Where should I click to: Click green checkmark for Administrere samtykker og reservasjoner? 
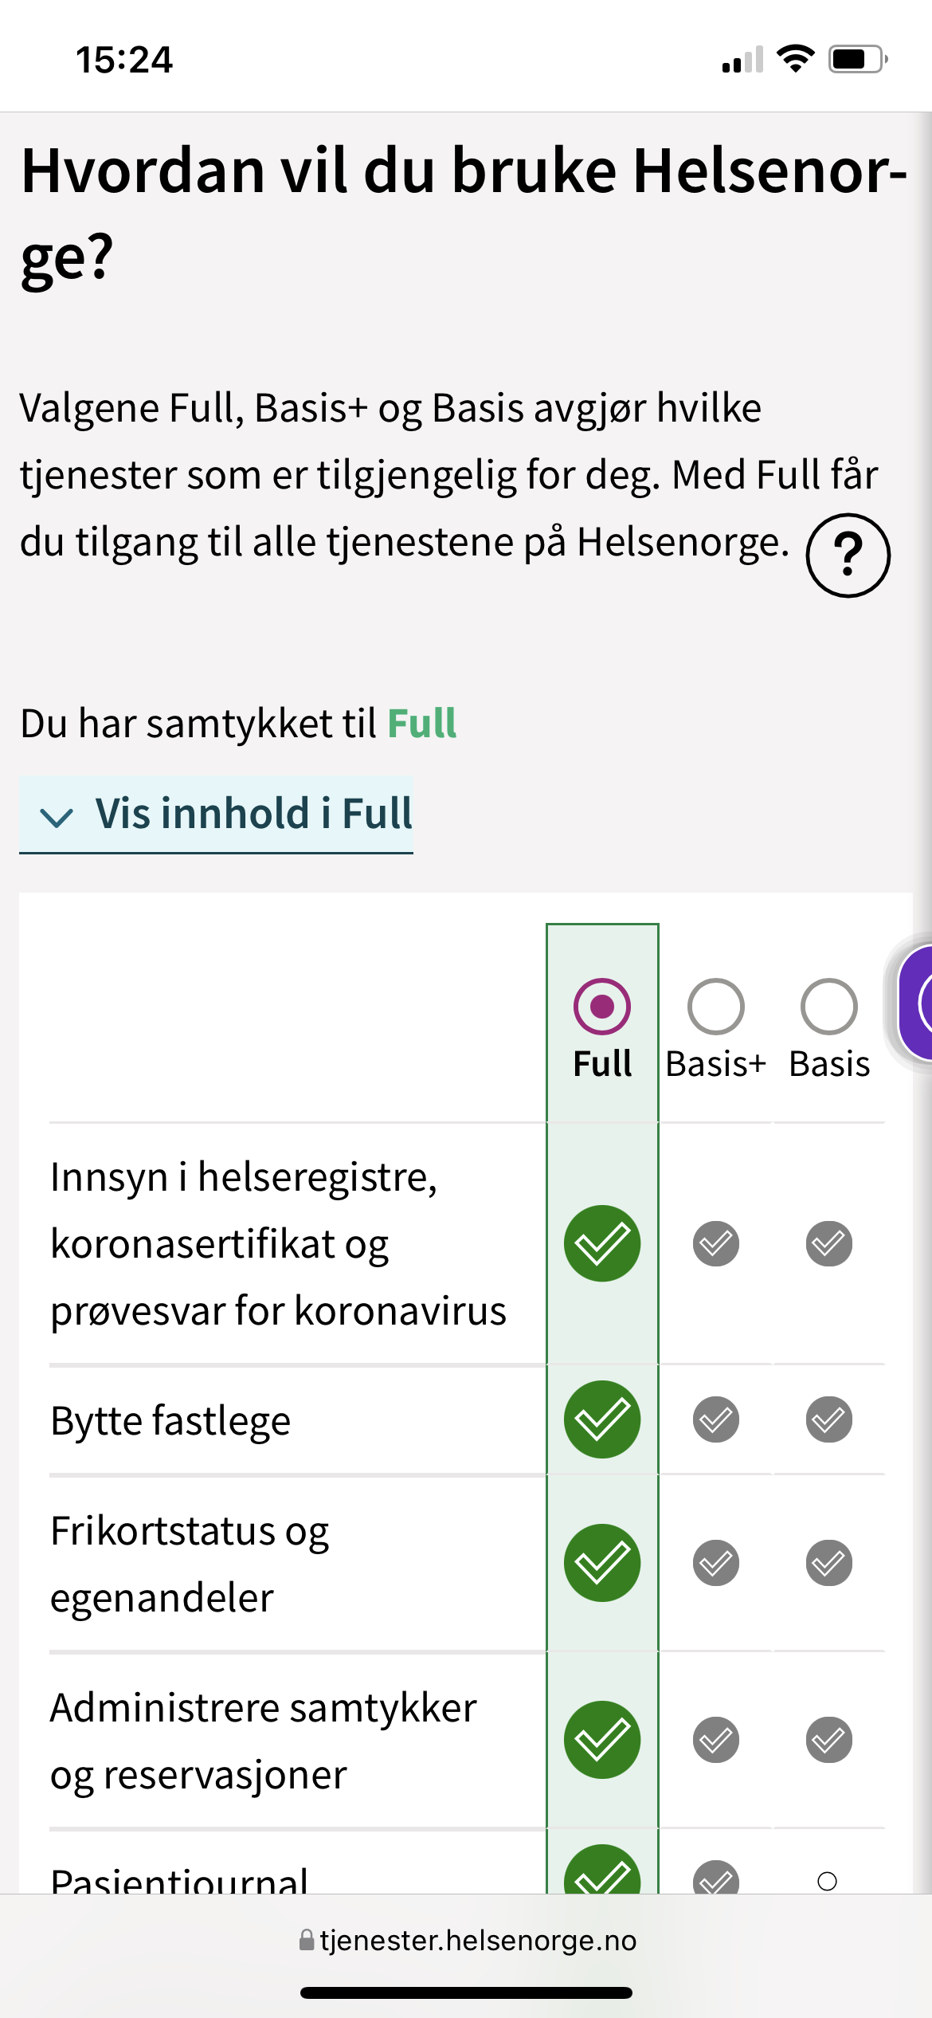(x=602, y=1740)
